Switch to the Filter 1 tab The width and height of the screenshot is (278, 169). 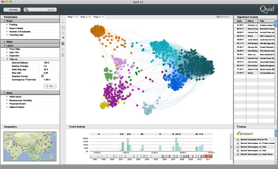[x=71, y=17]
